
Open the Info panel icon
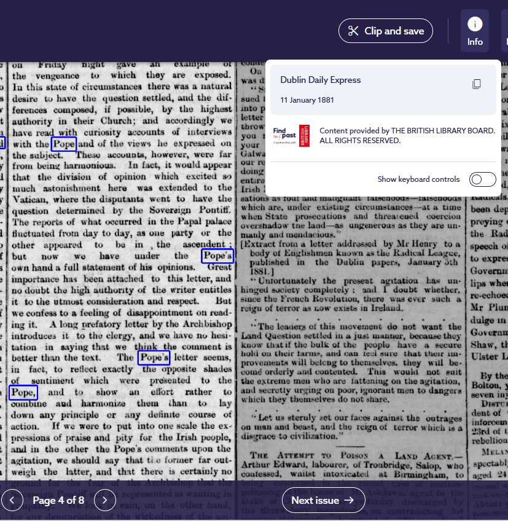[x=475, y=31]
